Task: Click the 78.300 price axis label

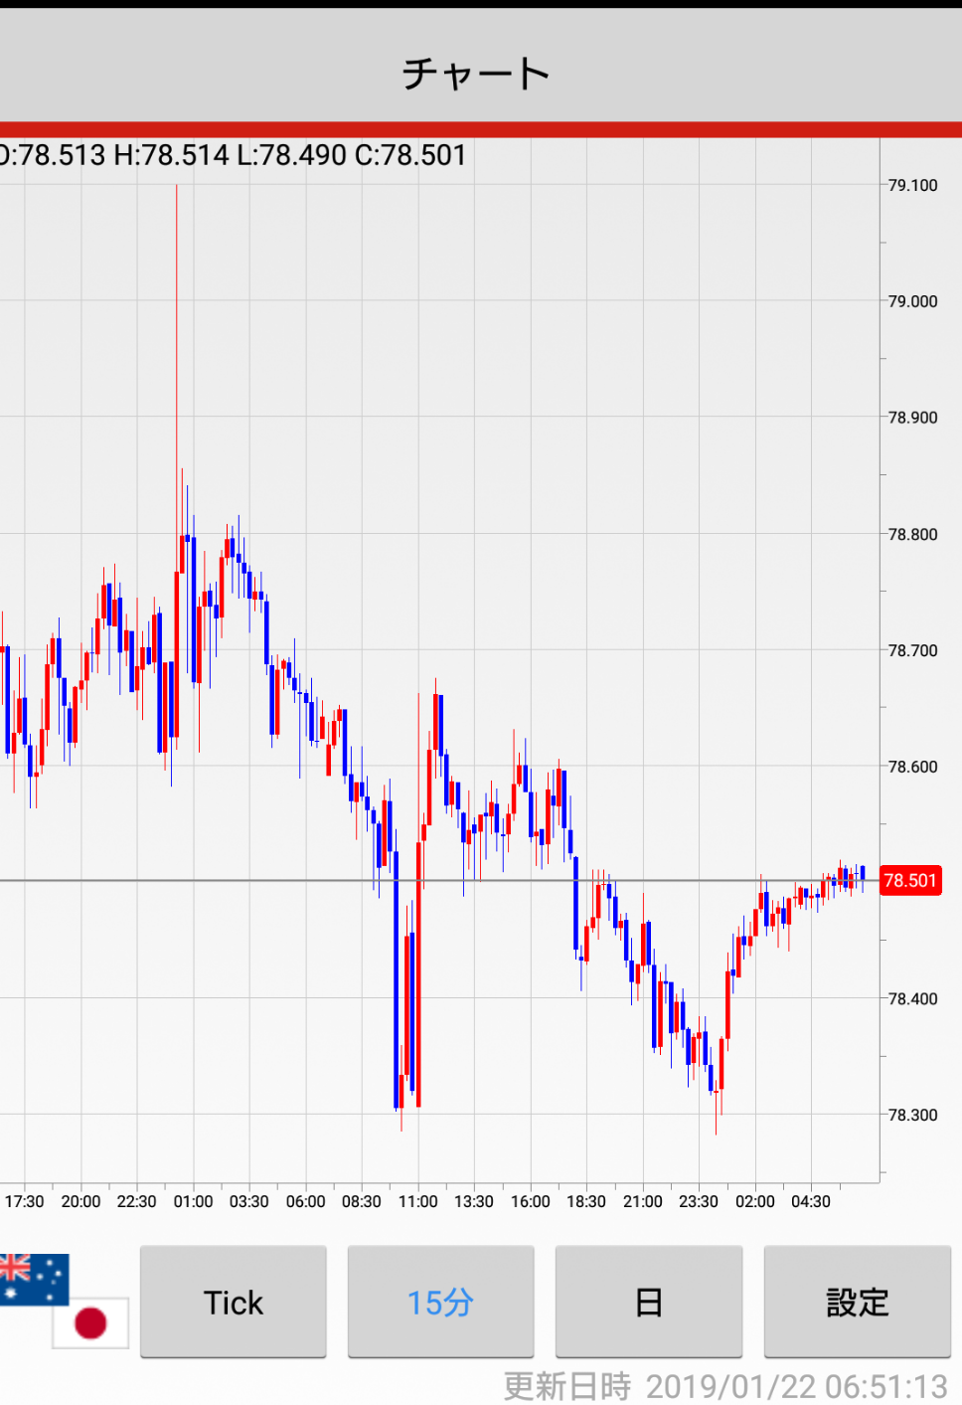Action: [x=912, y=1115]
